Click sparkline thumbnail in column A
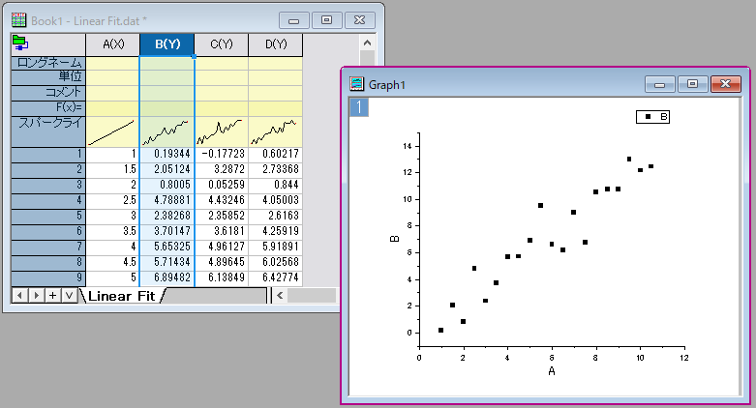Screen dimensions: 756x408 pyautogui.click(x=112, y=131)
